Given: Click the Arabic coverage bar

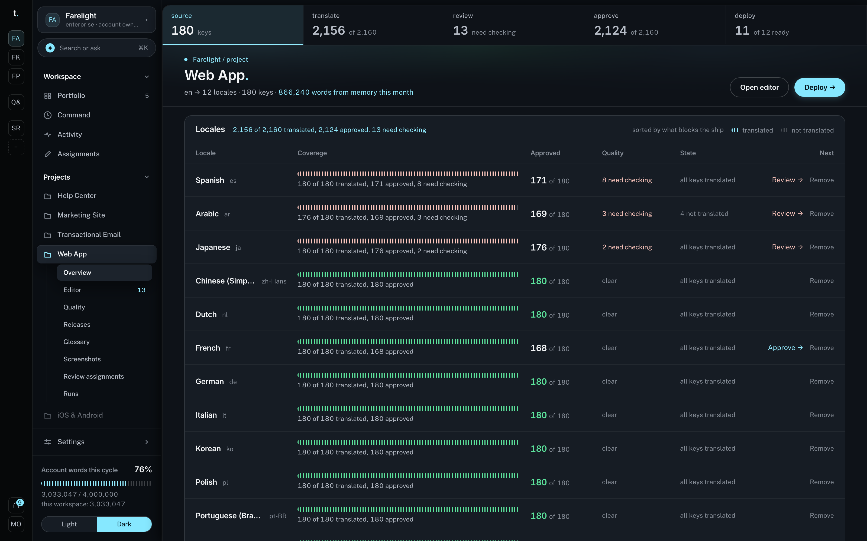Looking at the screenshot, I should tap(408, 207).
